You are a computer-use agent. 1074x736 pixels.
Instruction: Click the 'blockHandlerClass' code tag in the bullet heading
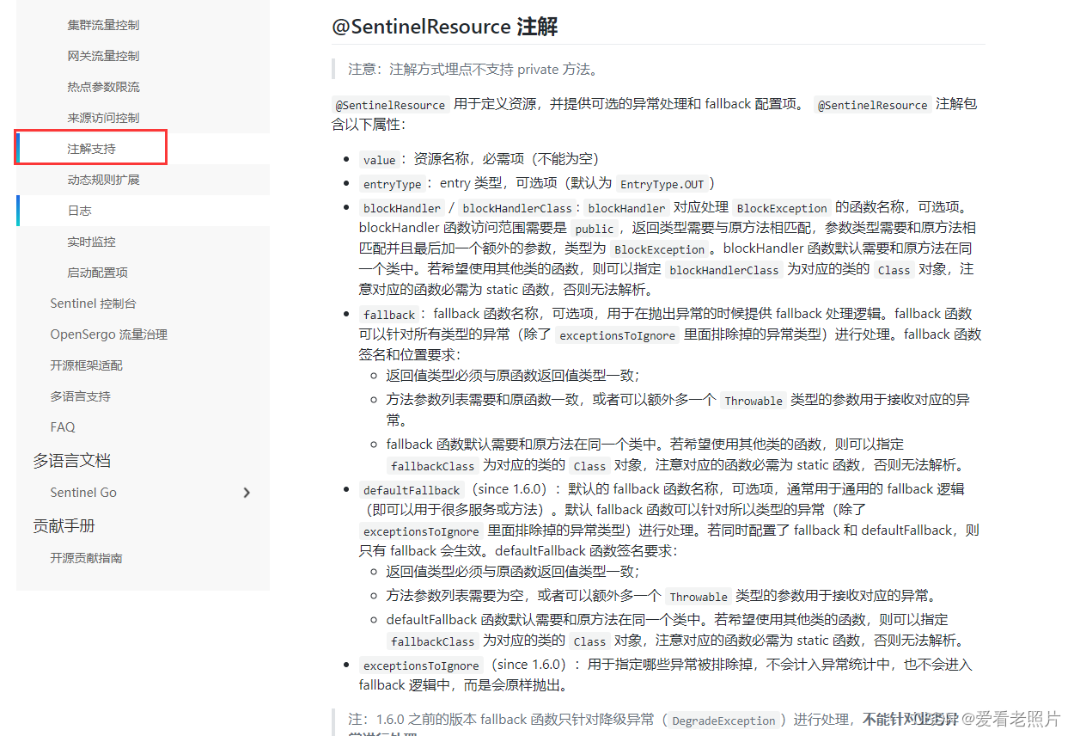pos(516,208)
